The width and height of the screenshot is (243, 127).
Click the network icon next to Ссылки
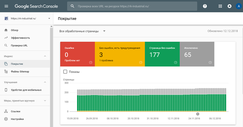[6, 111]
